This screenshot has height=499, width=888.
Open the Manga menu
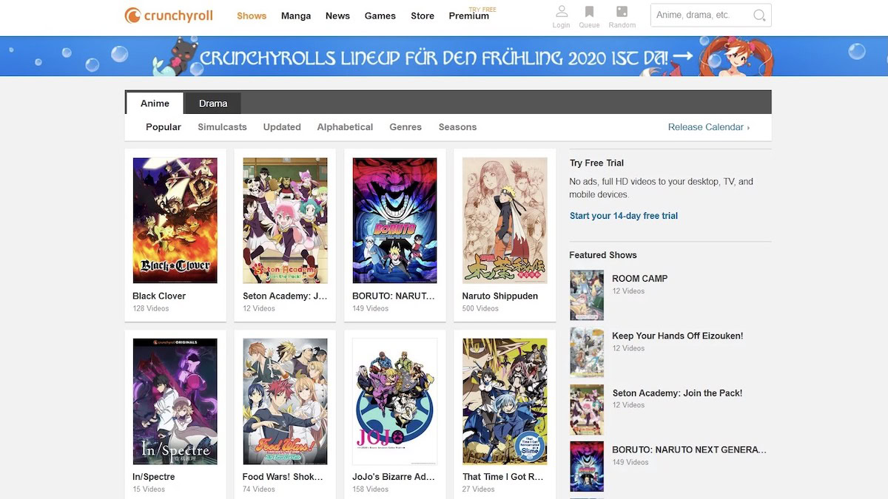(x=296, y=16)
